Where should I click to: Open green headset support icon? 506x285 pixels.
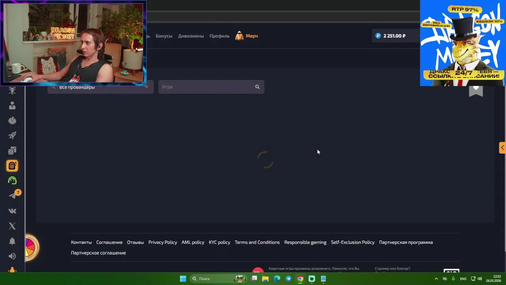point(12,180)
